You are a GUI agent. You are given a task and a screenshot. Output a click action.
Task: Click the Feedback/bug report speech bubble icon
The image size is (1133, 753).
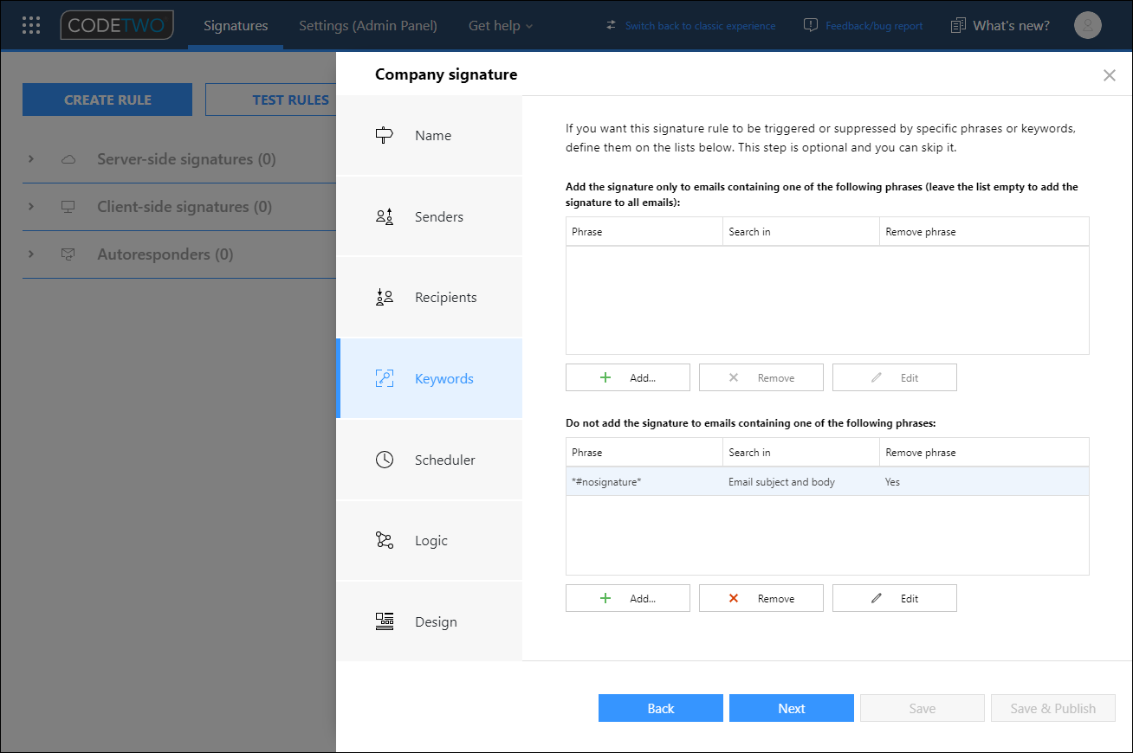pos(811,25)
